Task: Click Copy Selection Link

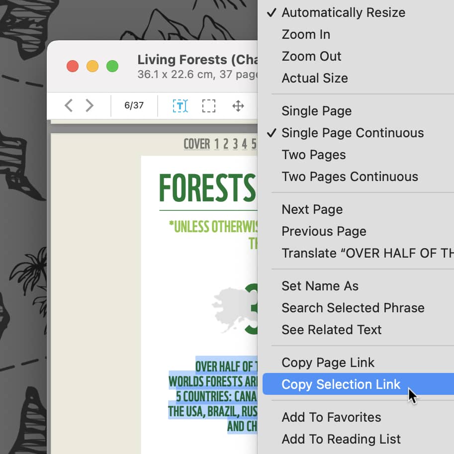Action: pos(359,384)
